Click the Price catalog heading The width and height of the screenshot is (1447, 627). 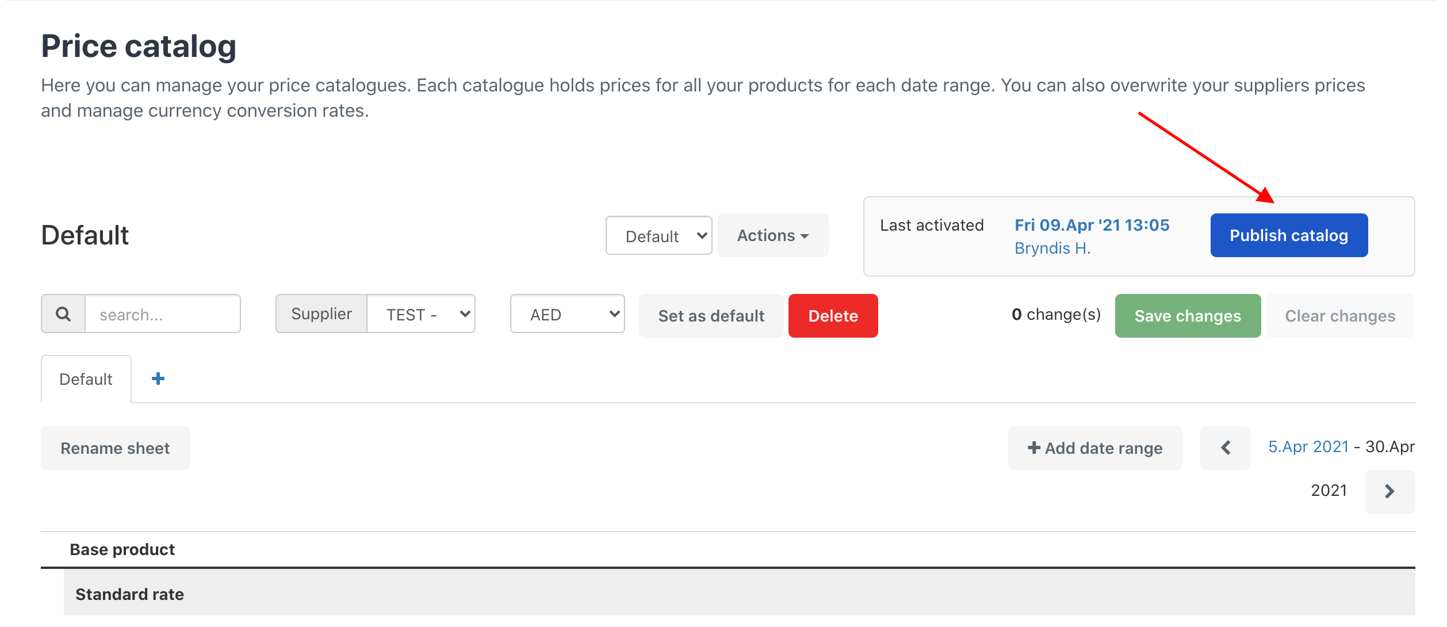point(139,46)
